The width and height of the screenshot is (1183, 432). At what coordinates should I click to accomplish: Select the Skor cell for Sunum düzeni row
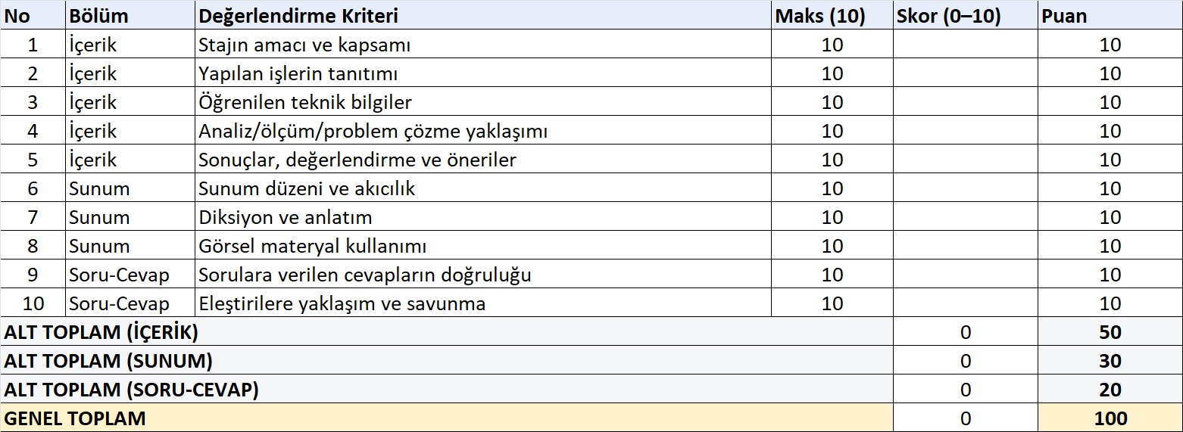965,188
